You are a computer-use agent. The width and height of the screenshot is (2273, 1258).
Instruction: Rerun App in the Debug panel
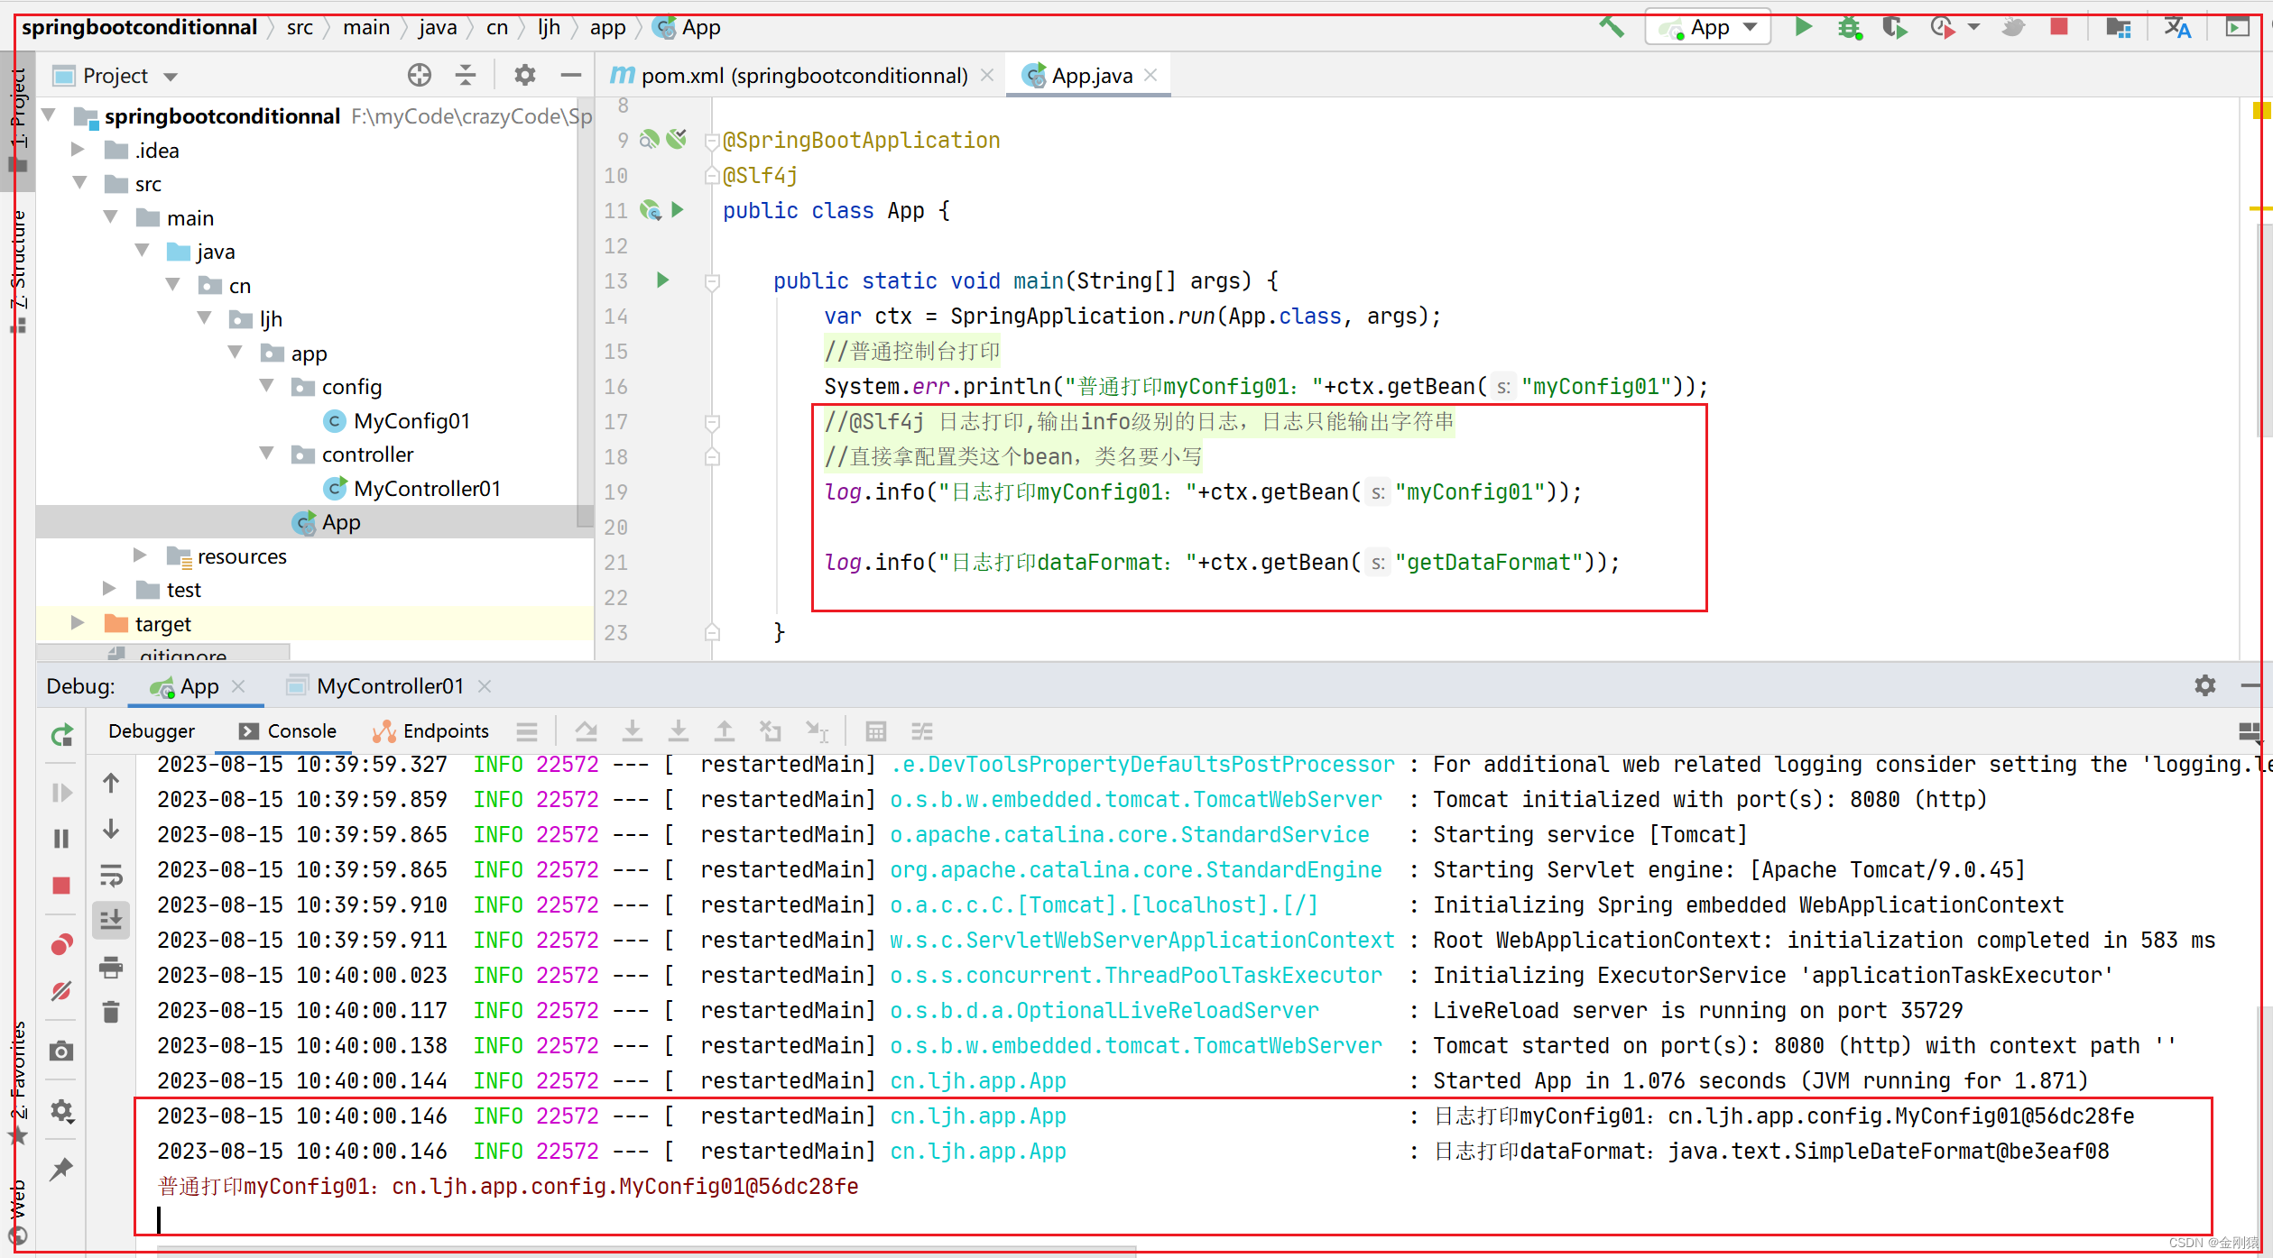60,734
